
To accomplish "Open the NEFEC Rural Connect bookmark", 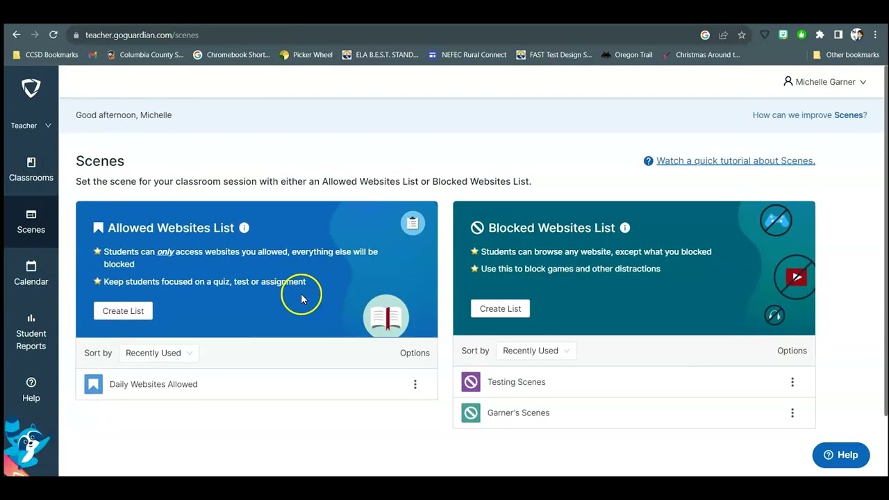I will pos(467,55).
